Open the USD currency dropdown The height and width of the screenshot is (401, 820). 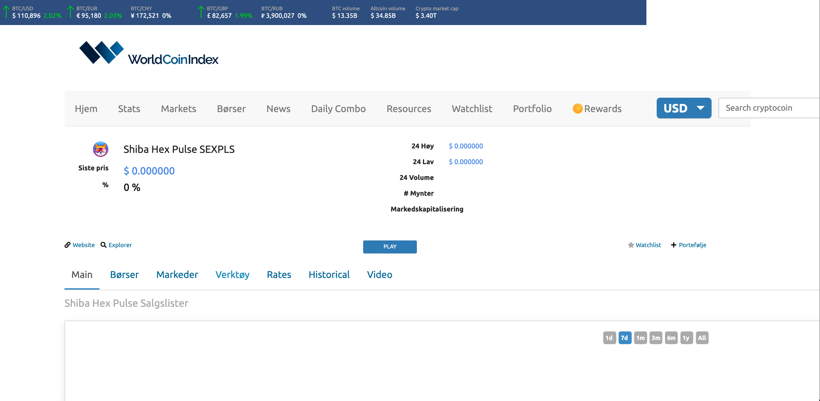[x=683, y=108]
